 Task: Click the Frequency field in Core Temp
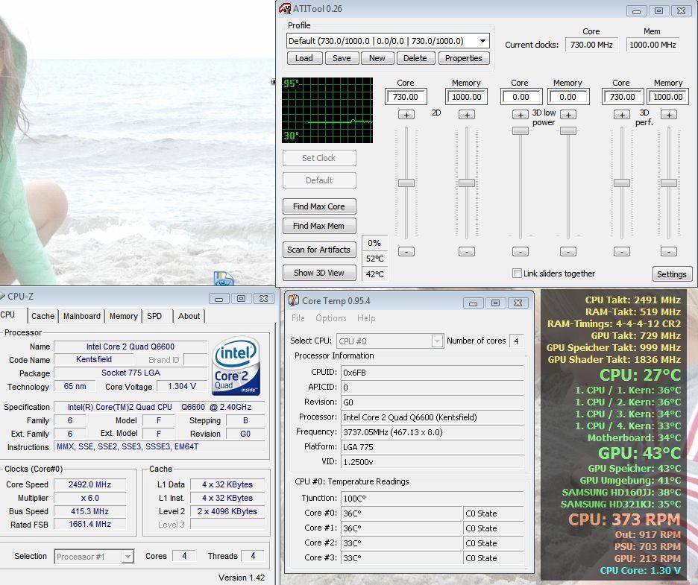point(432,432)
